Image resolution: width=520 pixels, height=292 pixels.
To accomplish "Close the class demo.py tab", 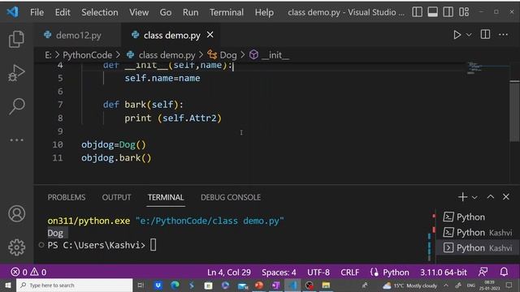I will pos(210,35).
